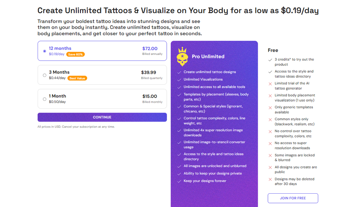Click red X next to Only generic templates
This screenshot has width=360, height=207.
point(270,108)
